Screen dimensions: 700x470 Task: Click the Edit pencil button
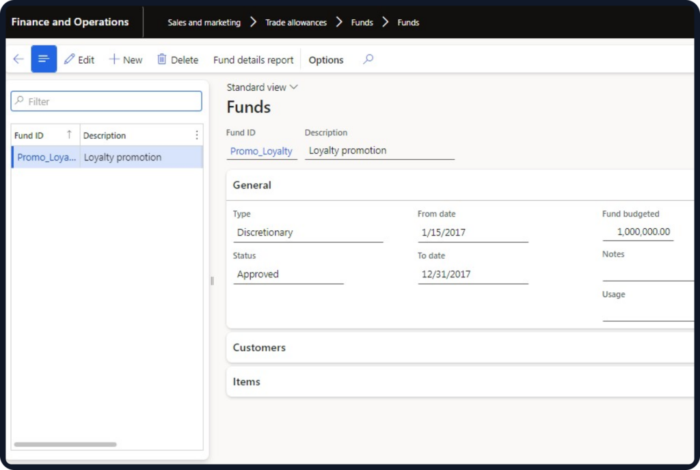(x=79, y=59)
